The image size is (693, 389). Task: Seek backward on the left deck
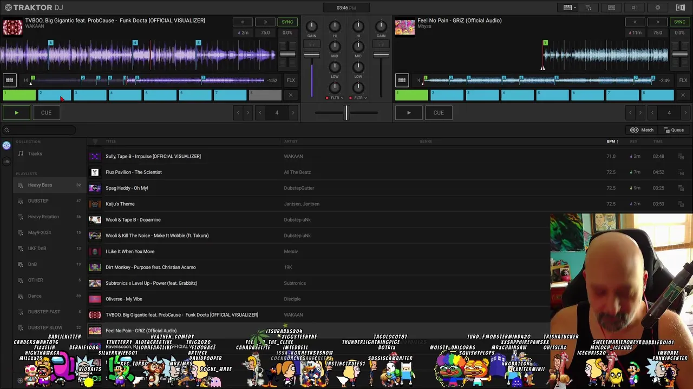pyautogui.click(x=243, y=22)
